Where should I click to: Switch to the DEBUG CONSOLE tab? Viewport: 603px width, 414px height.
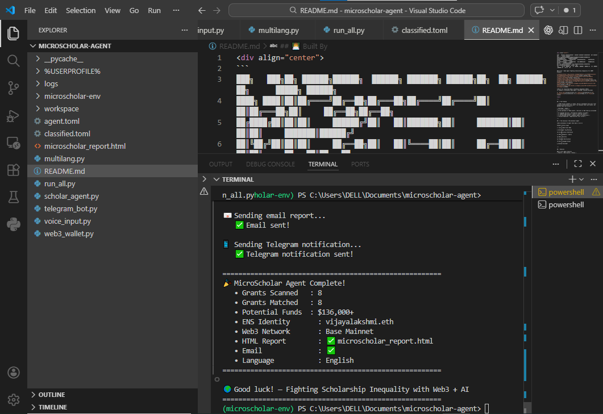(271, 164)
